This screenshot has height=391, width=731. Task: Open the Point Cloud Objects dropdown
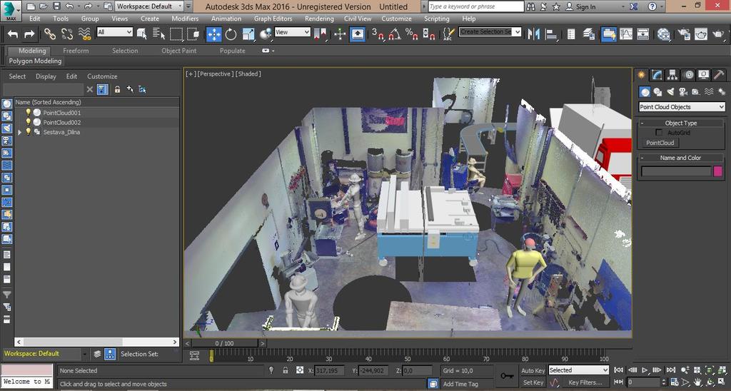tap(682, 107)
